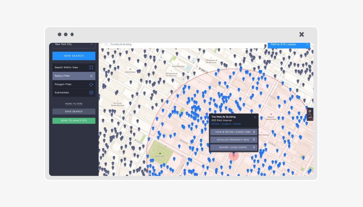363x207 pixels.
Task: Open VIEW & REFINE LEASES (109)
Action: [234, 132]
